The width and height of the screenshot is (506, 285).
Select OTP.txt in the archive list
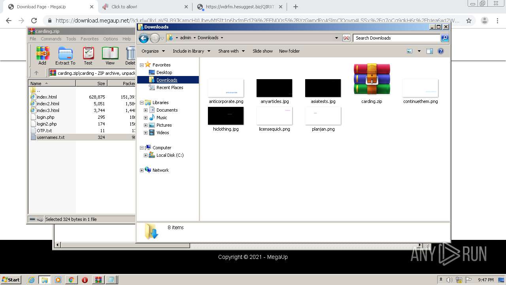tap(44, 131)
